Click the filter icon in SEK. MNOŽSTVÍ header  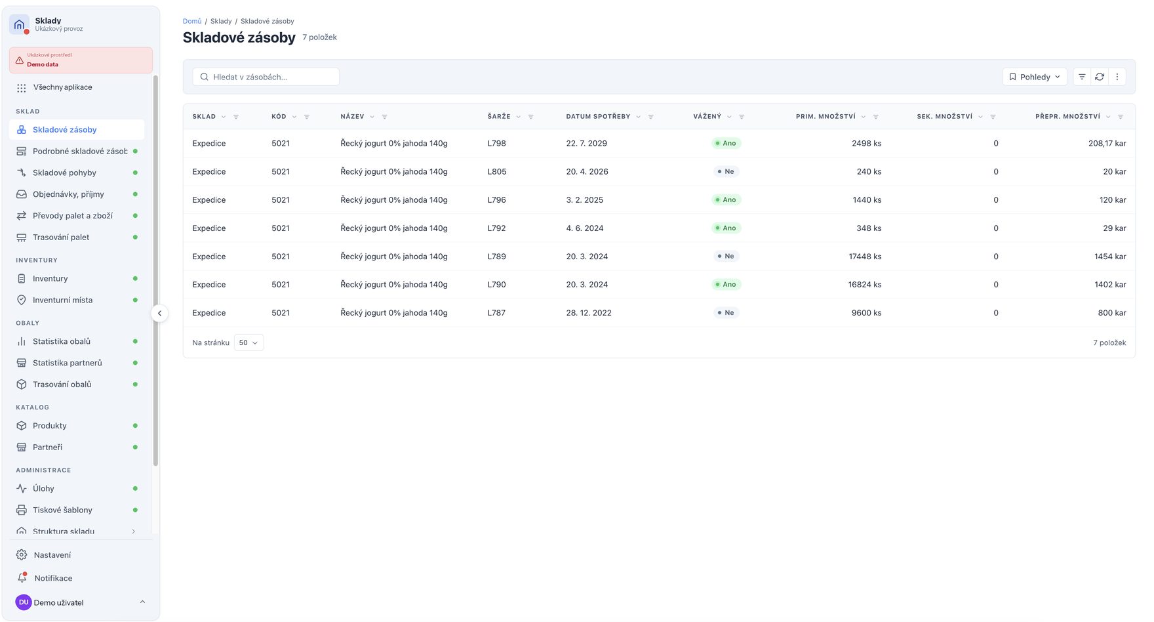(x=993, y=117)
